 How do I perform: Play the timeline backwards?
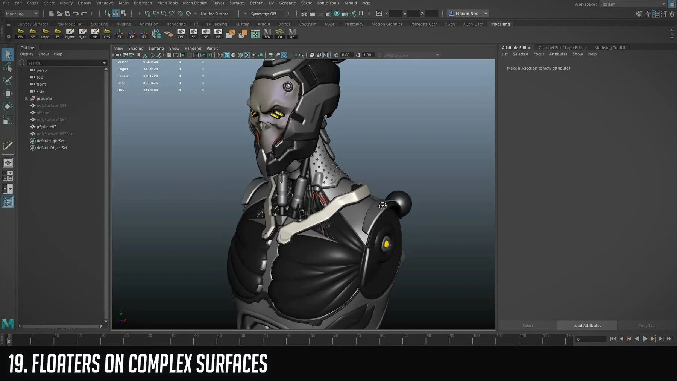point(637,339)
